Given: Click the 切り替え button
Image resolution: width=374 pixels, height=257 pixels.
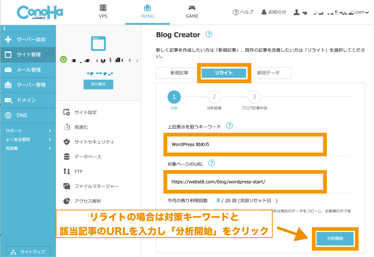Looking at the screenshot, I should coord(98,84).
